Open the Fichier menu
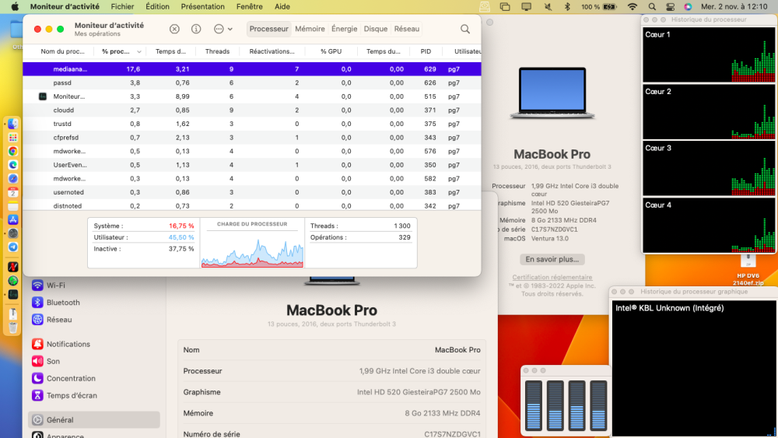The width and height of the screenshot is (778, 438). coord(123,6)
